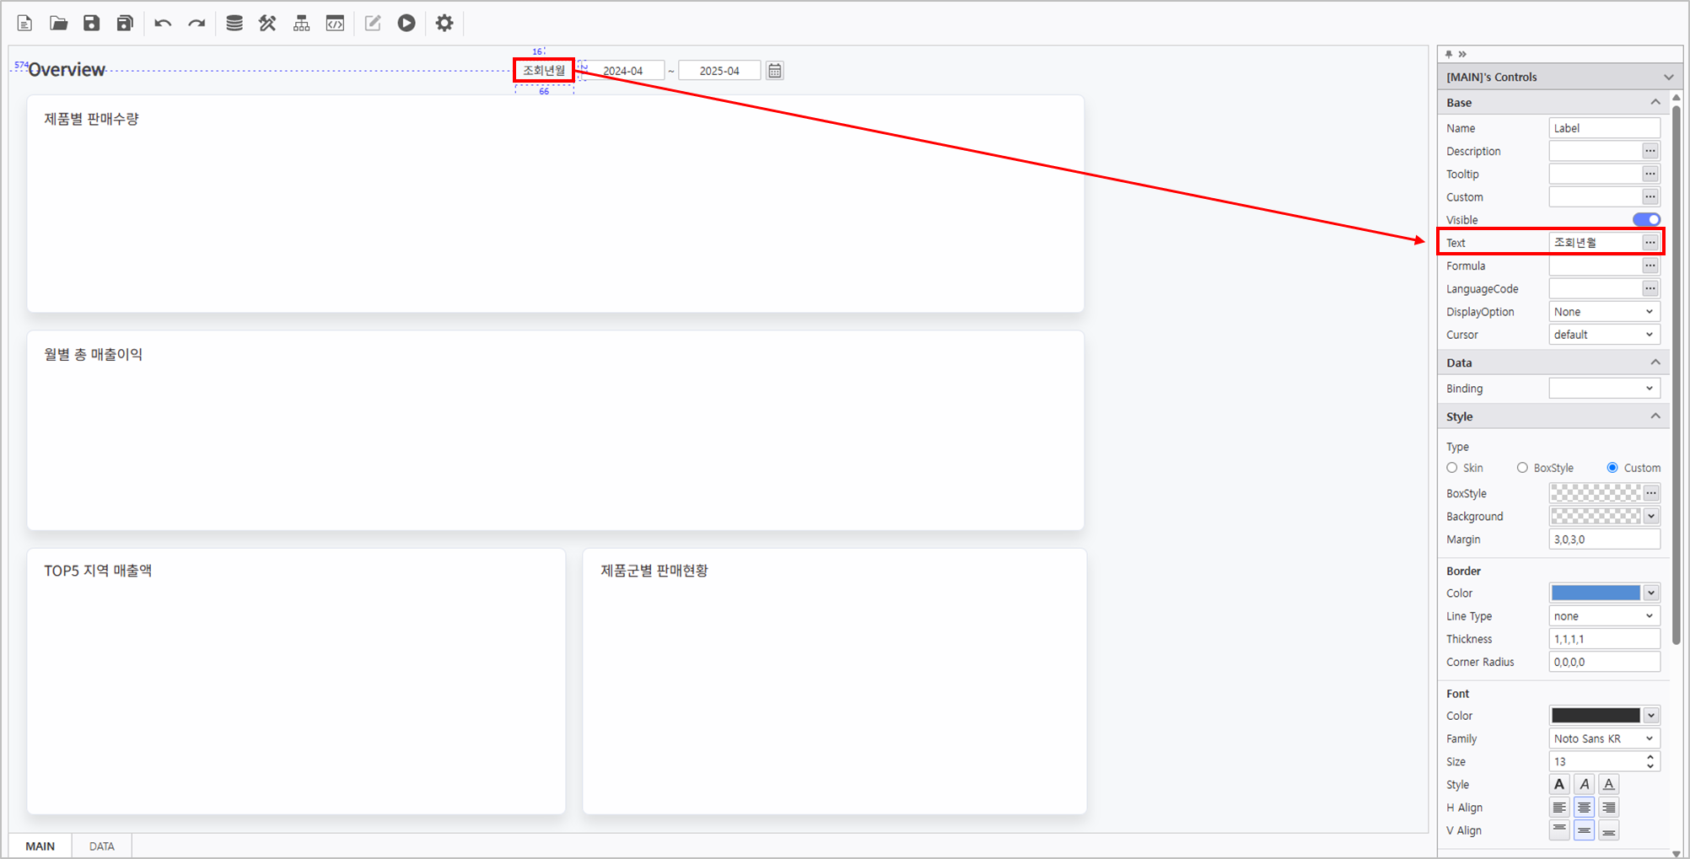Image resolution: width=1690 pixels, height=859 pixels.
Task: Open the Tooltip ellipsis editor
Action: click(x=1650, y=174)
